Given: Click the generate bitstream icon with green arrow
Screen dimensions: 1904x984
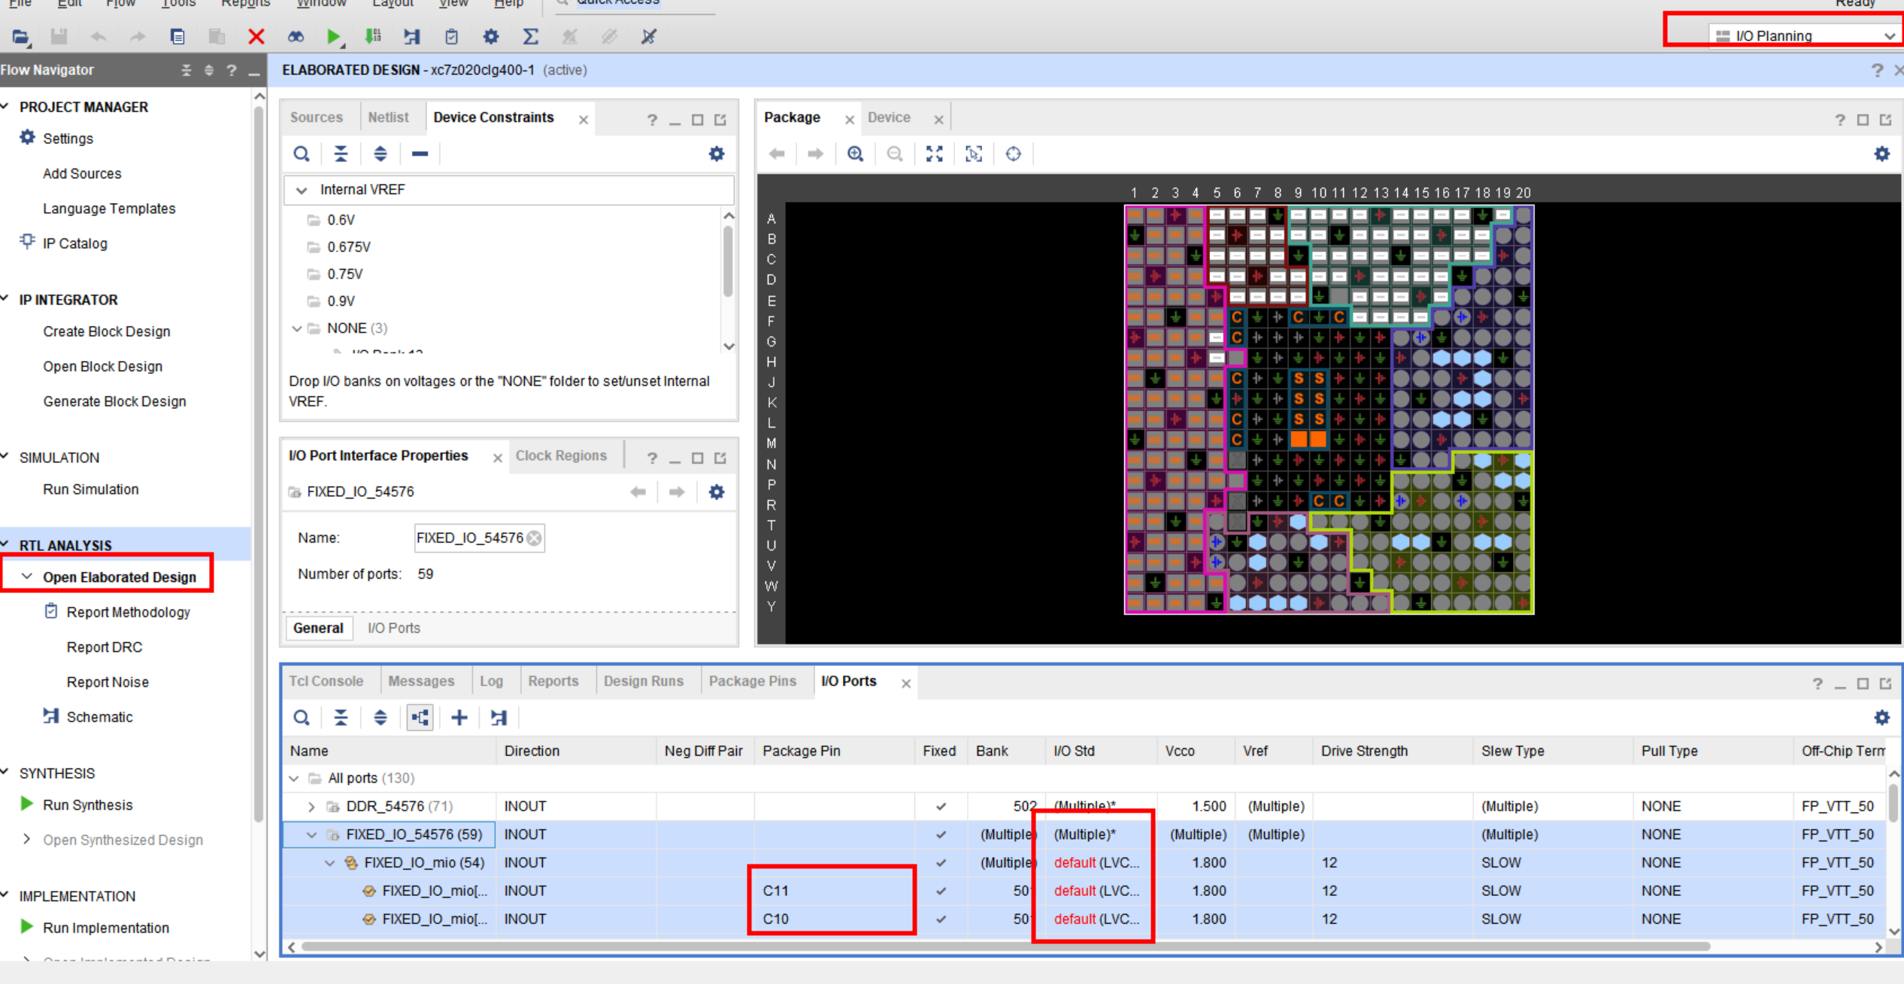Looking at the screenshot, I should point(373,36).
